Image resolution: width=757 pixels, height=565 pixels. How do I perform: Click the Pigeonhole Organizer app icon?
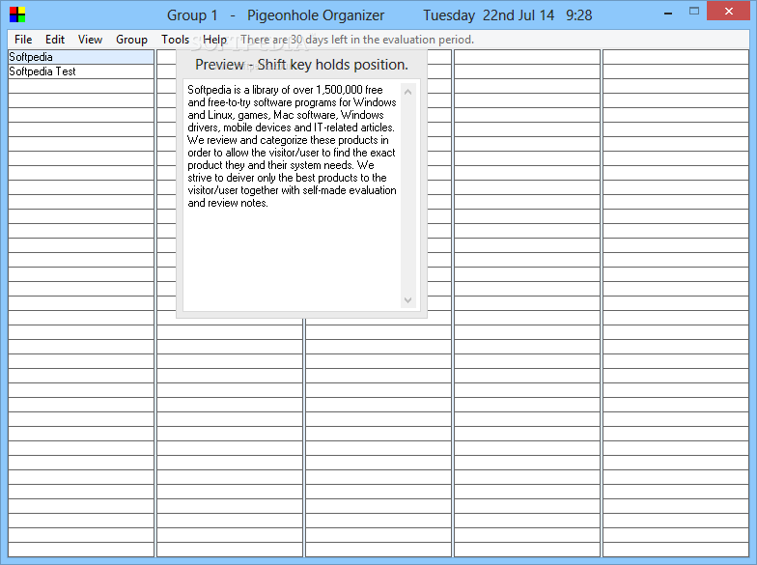pyautogui.click(x=17, y=15)
